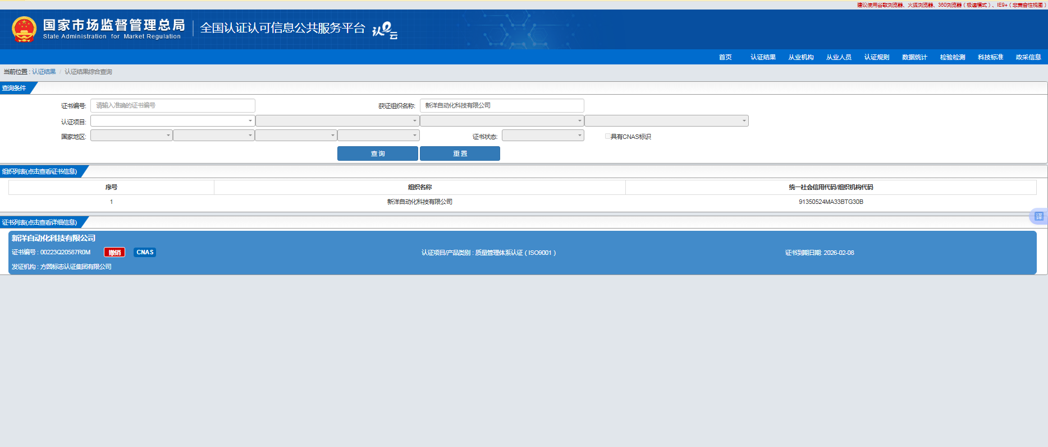Viewport: 1048px width, 447px height.
Task: Open the floating 译 translate icon
Action: 1039,216
